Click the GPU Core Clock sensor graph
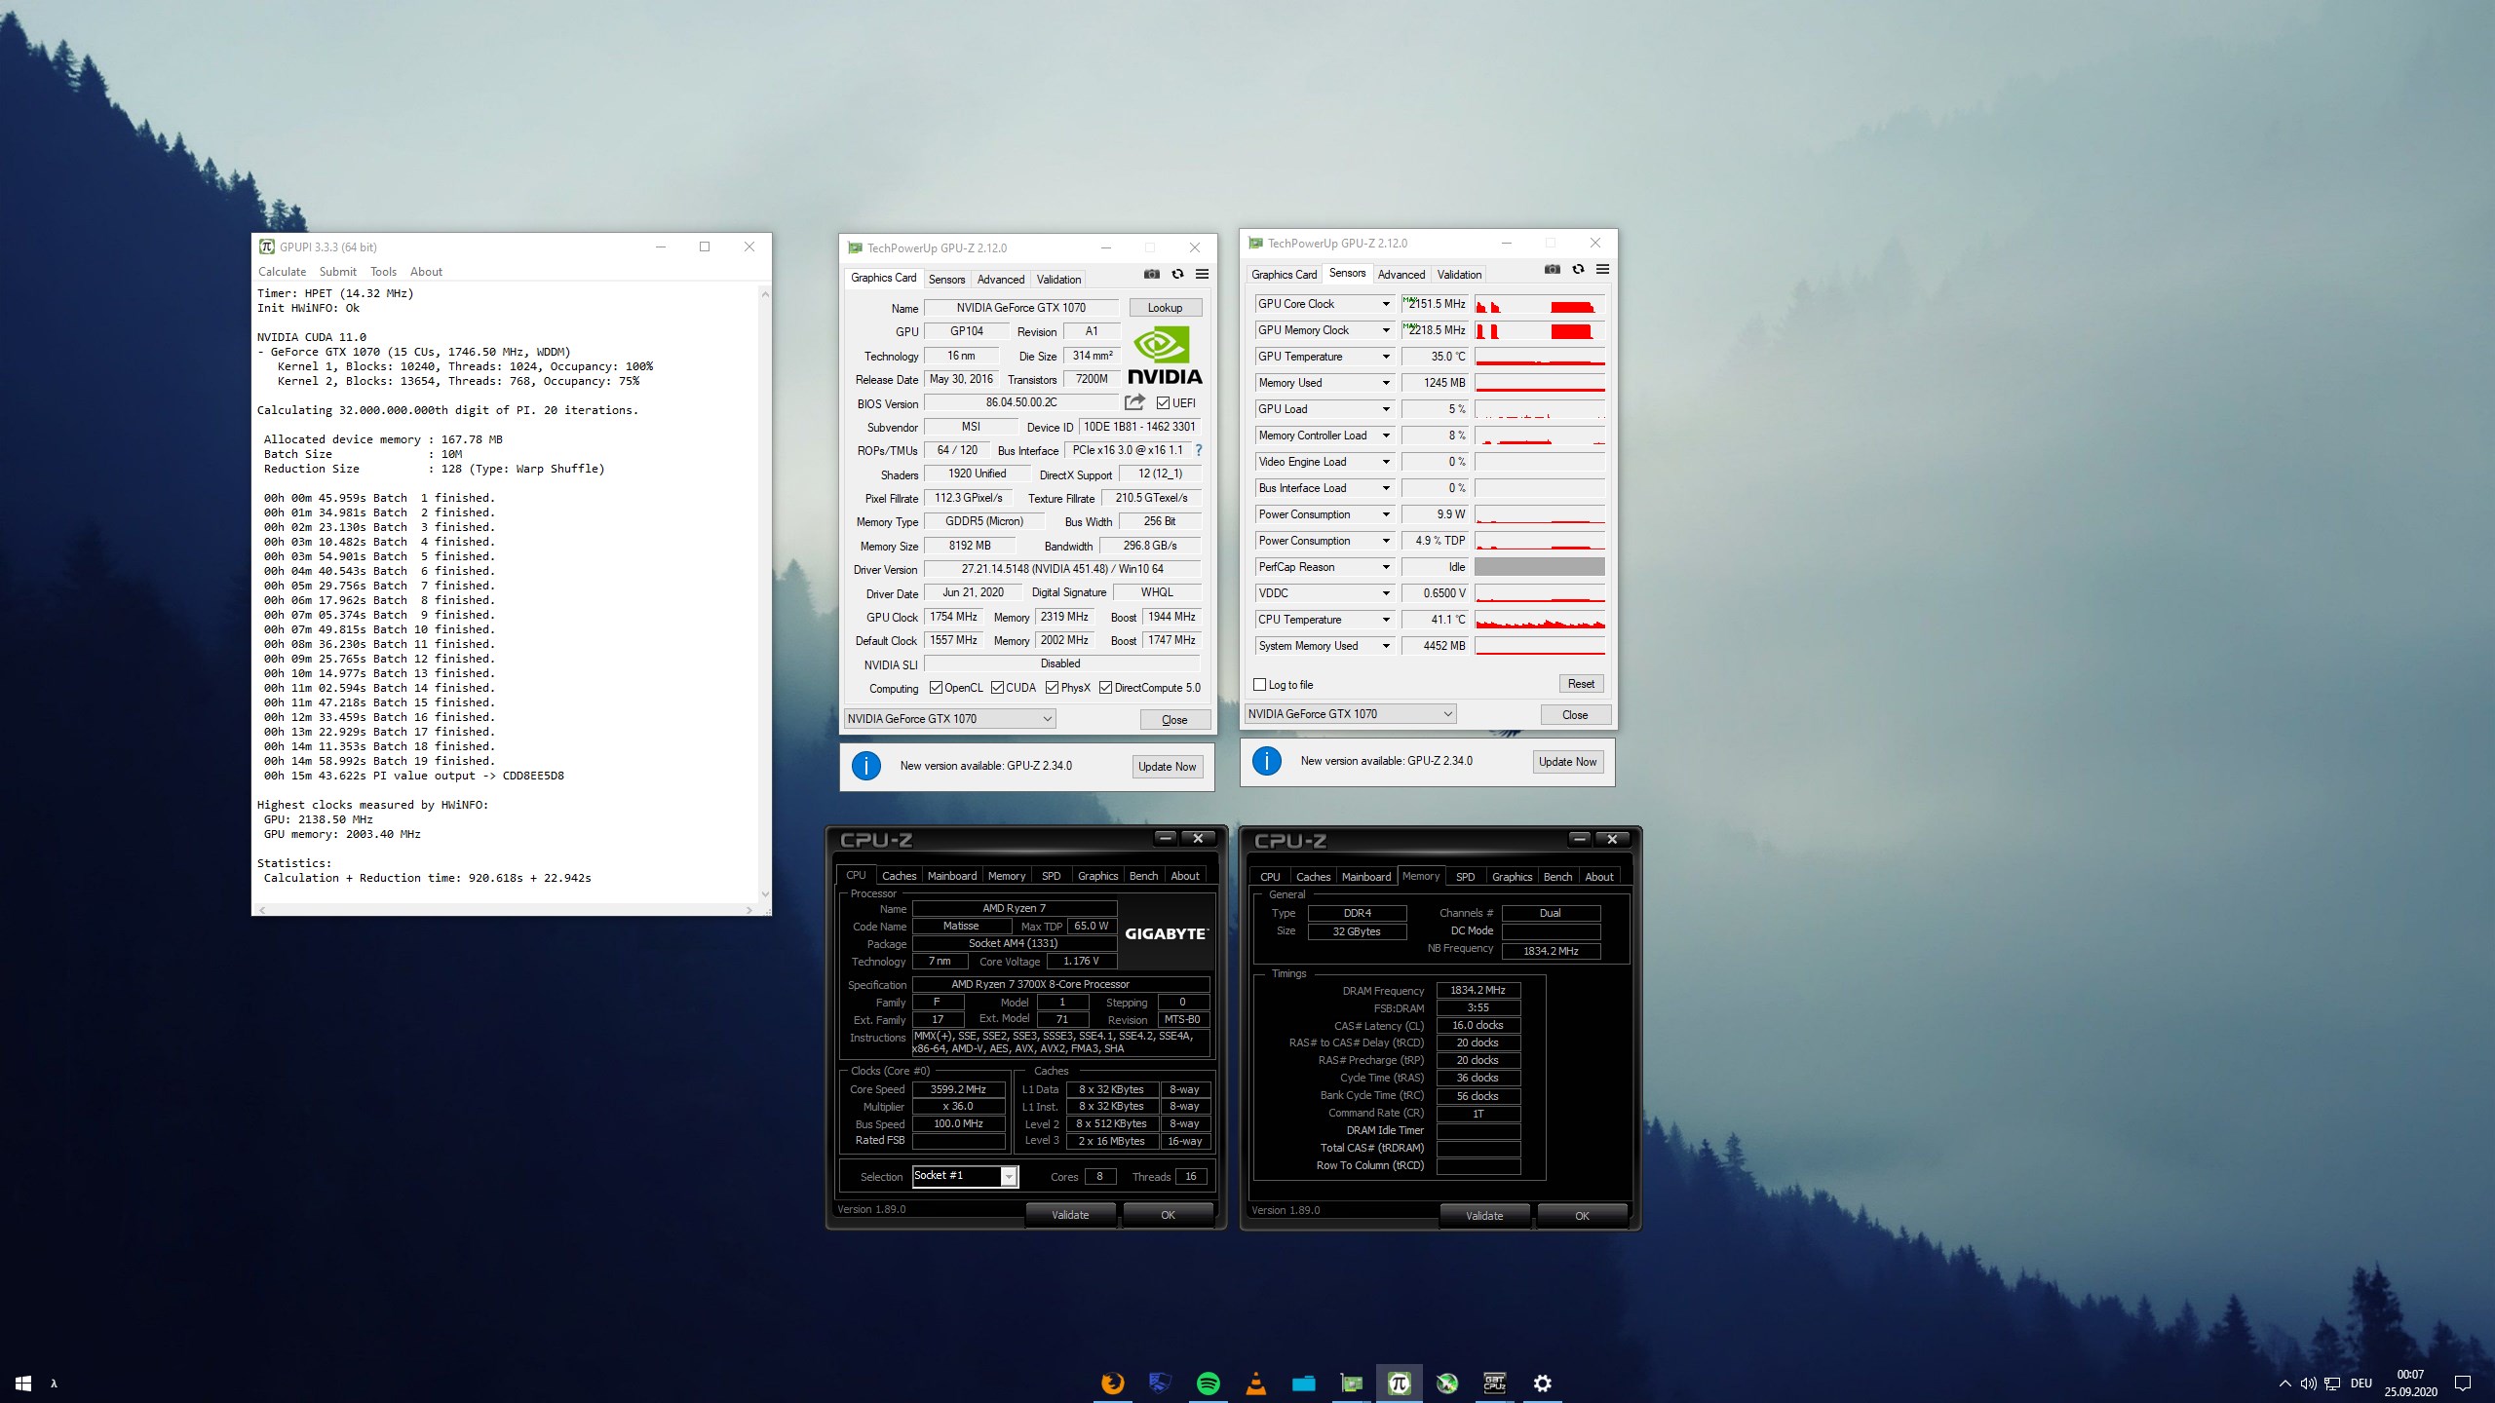2495x1403 pixels. click(x=1539, y=304)
